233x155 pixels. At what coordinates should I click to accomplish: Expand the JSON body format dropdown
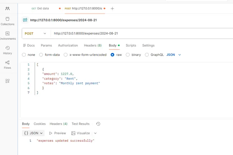click(x=174, y=55)
